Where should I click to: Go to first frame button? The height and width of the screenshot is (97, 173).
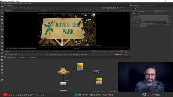(x=52, y=54)
